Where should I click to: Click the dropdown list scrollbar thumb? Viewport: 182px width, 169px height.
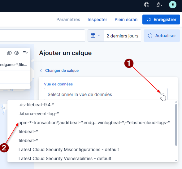tap(176, 125)
